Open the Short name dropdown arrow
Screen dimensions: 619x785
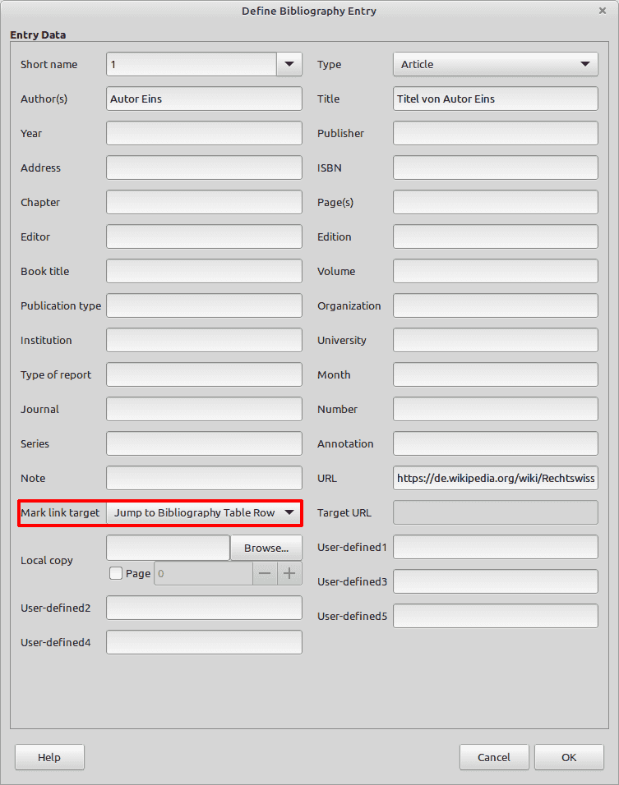pyautogui.click(x=289, y=64)
